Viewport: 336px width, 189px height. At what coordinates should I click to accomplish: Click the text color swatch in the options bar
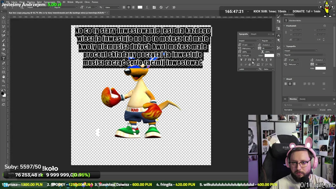[140, 7]
